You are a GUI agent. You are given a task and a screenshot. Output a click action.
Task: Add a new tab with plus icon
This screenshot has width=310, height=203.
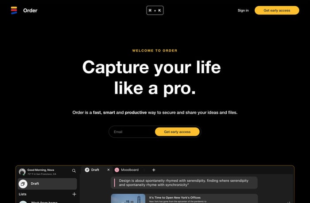pyautogui.click(x=154, y=170)
